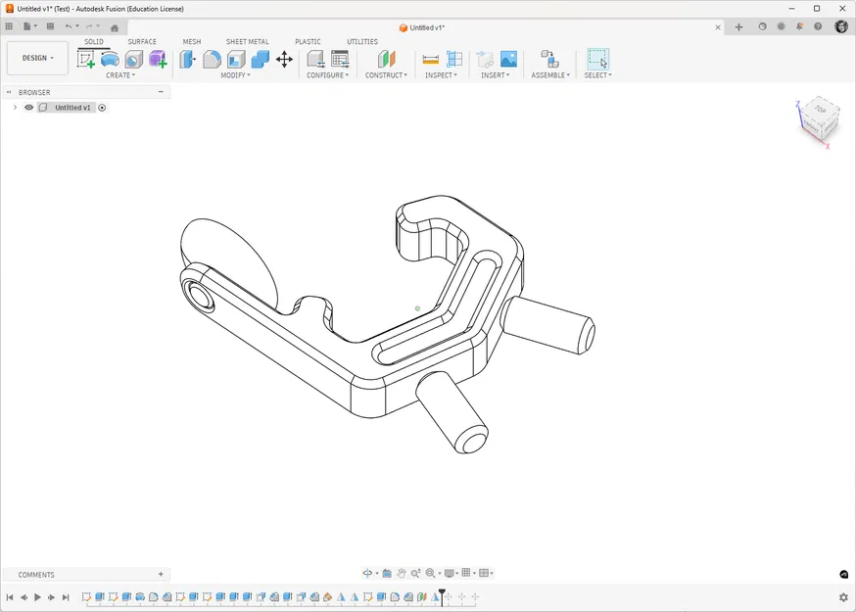
Task: Open the Job Status clock icon
Action: 782,26
